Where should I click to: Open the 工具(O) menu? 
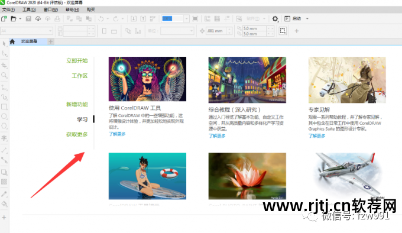[x=29, y=9]
